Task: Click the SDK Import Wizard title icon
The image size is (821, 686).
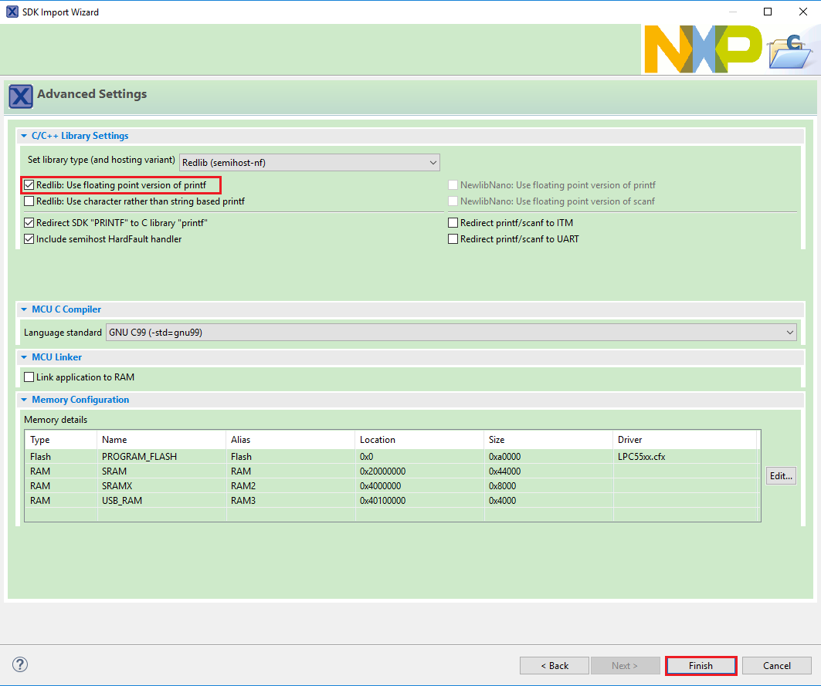Action: point(12,12)
